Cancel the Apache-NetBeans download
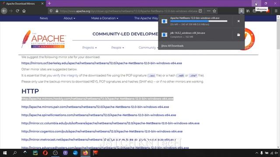 point(238,21)
